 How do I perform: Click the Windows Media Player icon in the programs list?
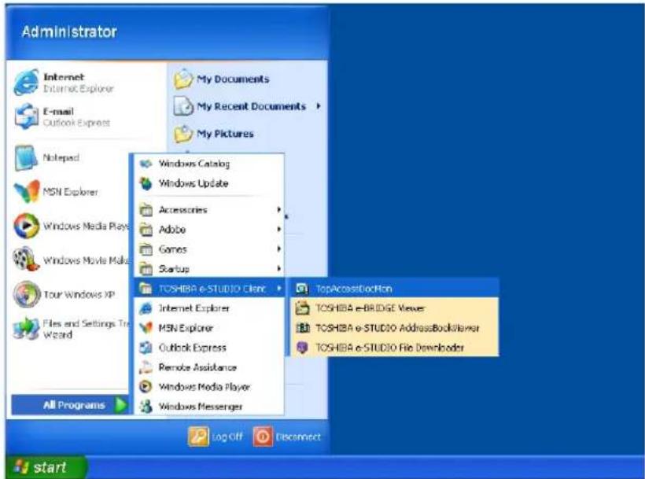click(146, 386)
